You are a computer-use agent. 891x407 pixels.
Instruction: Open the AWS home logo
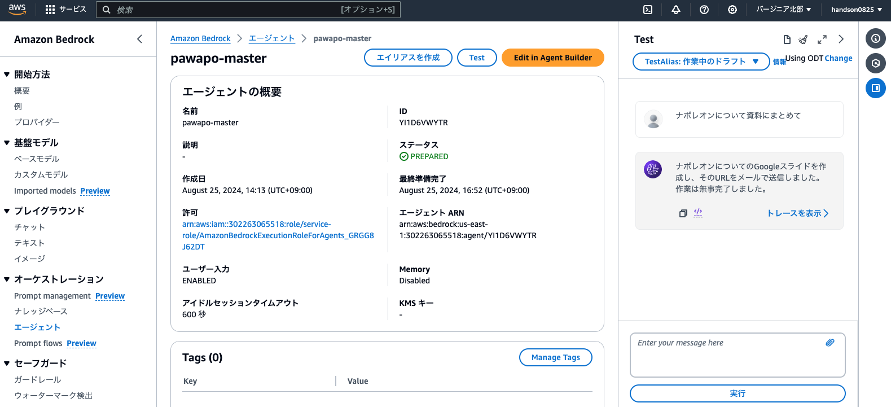click(x=17, y=10)
